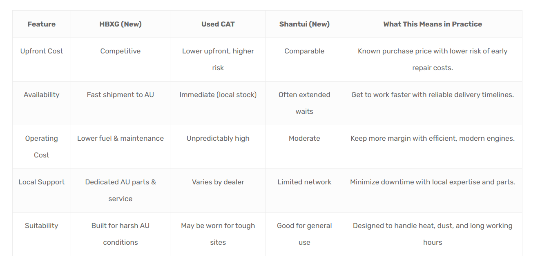Select the Dedicated AU parts & service cell
This screenshot has width=540, height=268.
point(120,190)
